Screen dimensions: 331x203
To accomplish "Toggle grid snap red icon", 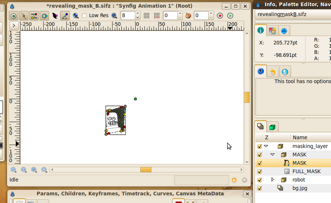I will pyautogui.click(x=157, y=16).
